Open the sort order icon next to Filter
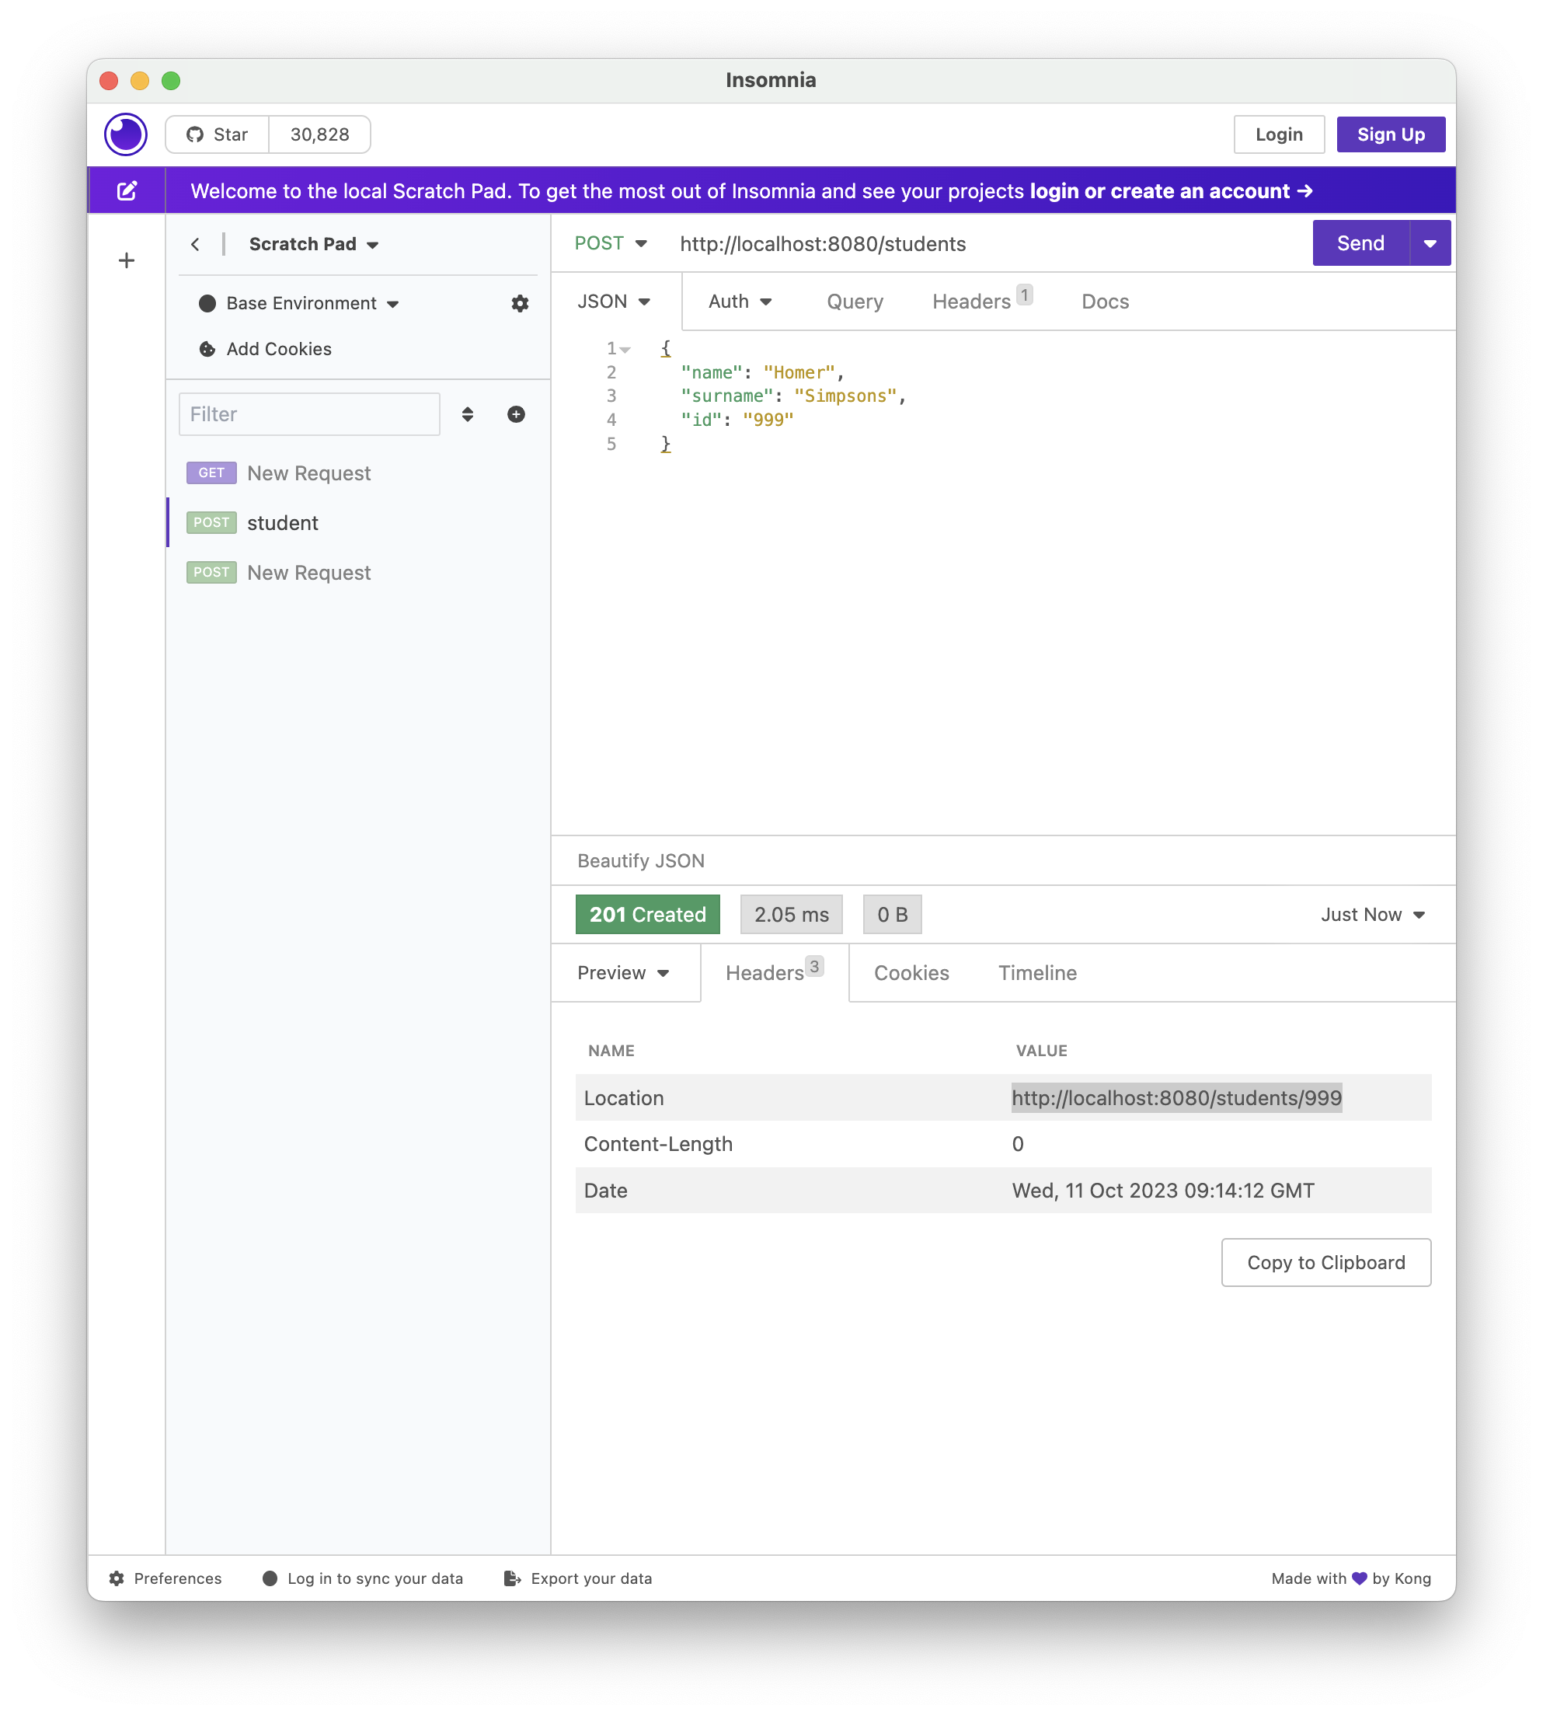Screen dimensions: 1543x1716 [467, 413]
